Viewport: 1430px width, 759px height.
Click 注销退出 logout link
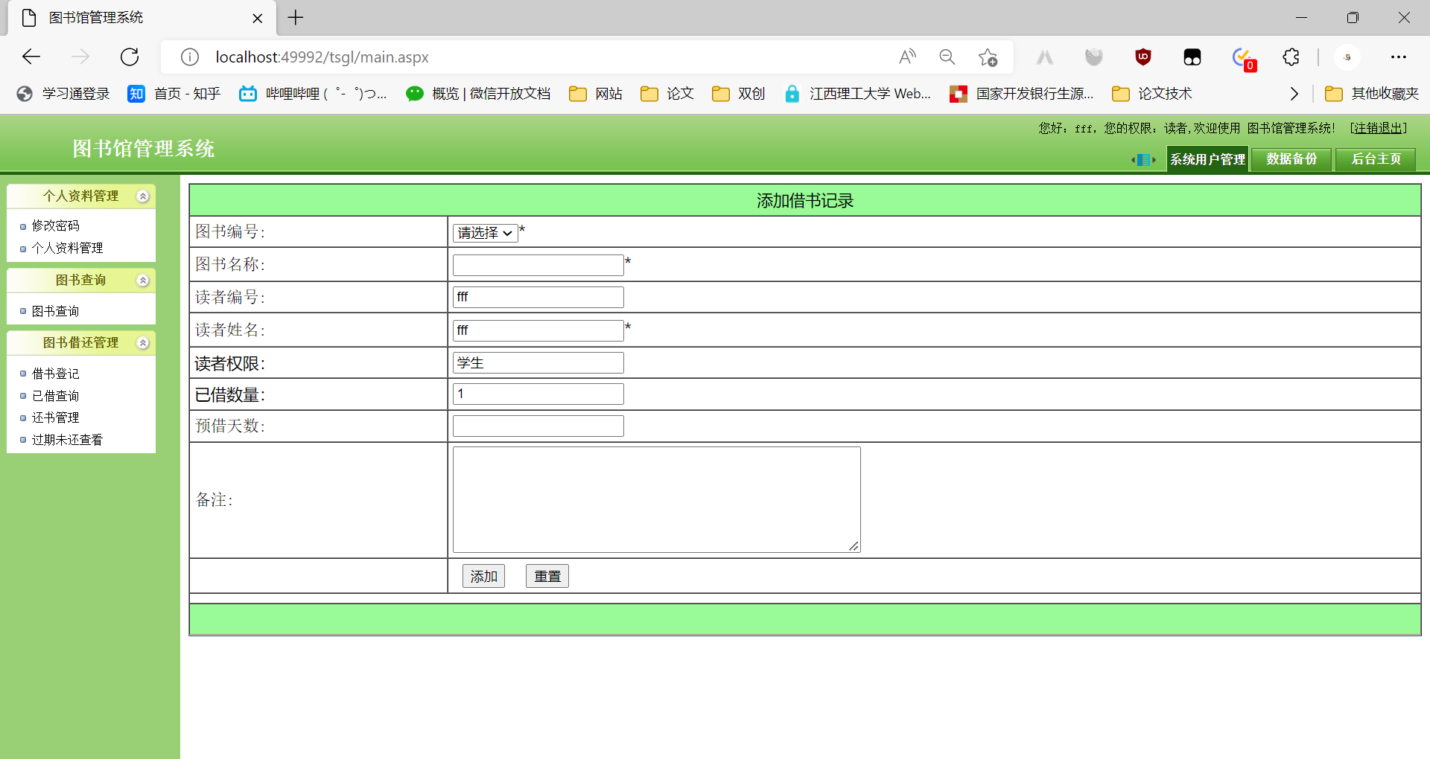pyautogui.click(x=1378, y=128)
